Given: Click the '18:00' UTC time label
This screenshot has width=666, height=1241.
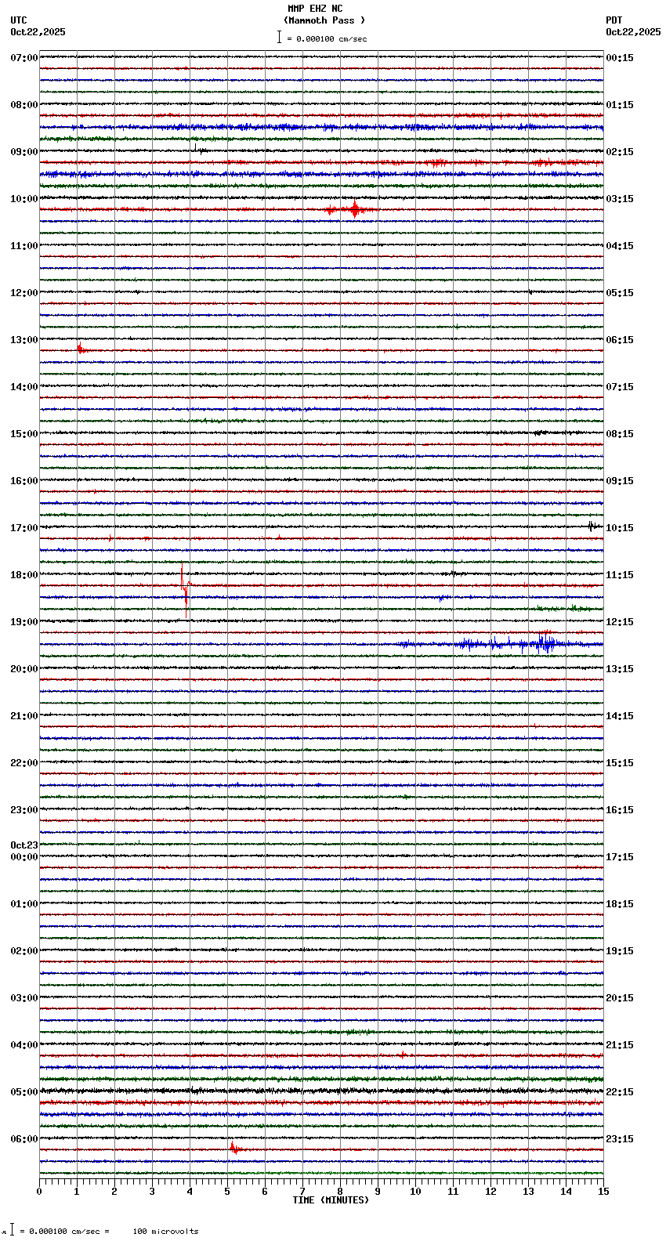Looking at the screenshot, I should (24, 575).
